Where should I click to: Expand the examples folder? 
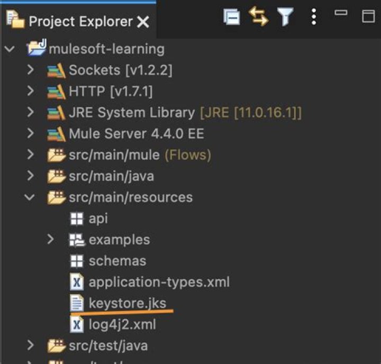tap(51, 239)
